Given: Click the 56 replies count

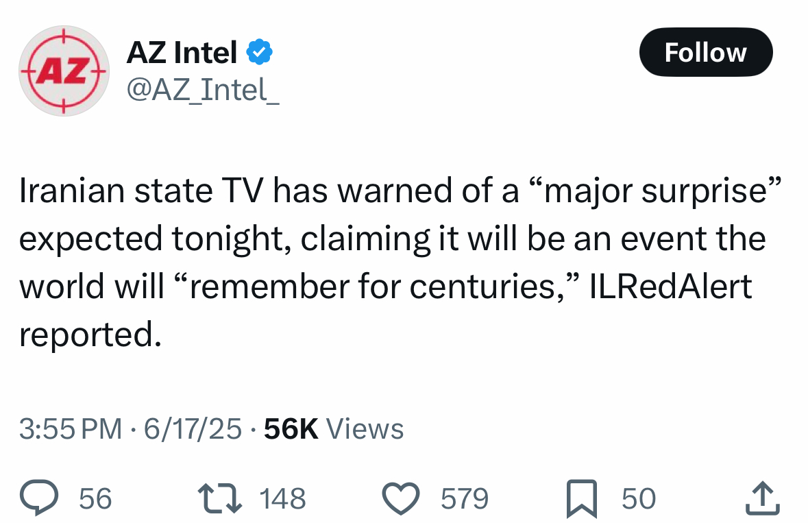Looking at the screenshot, I should click(x=95, y=498).
